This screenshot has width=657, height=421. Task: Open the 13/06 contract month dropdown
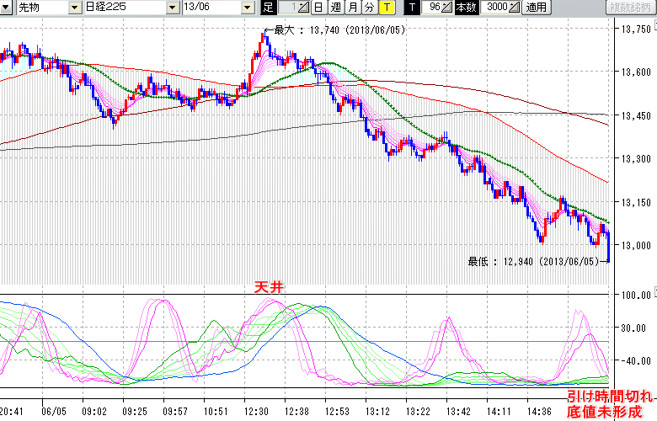[x=247, y=8]
